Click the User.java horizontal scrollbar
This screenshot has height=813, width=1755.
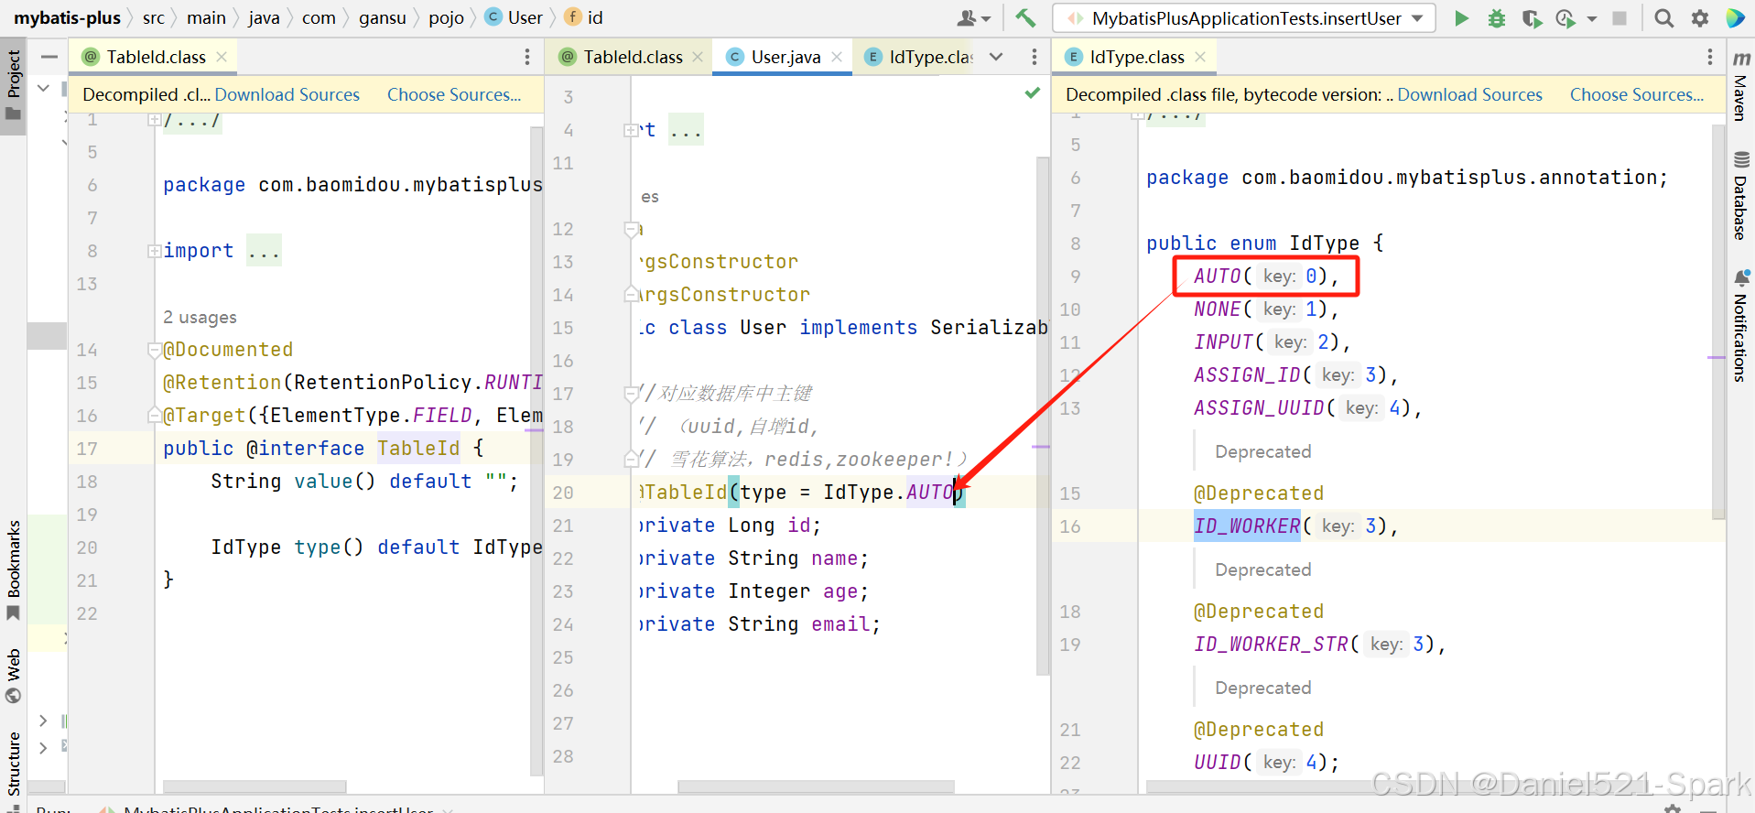tap(816, 786)
